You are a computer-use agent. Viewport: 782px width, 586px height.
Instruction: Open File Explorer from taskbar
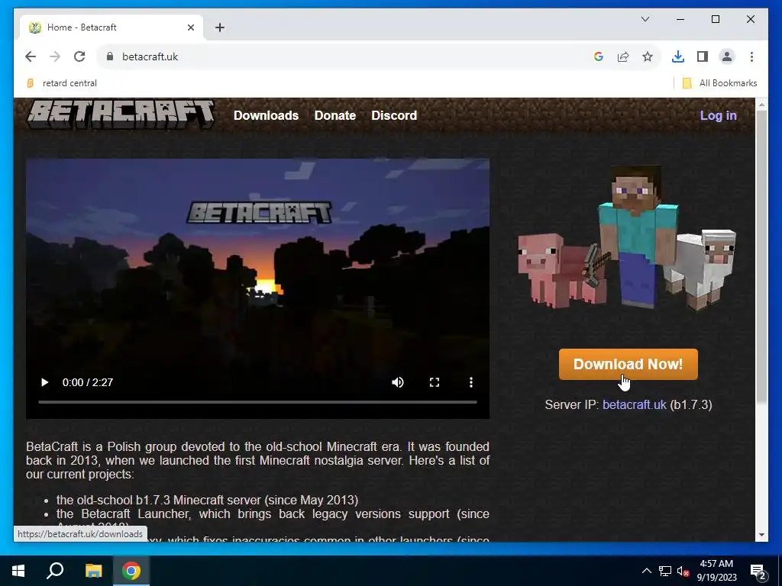[x=93, y=571]
